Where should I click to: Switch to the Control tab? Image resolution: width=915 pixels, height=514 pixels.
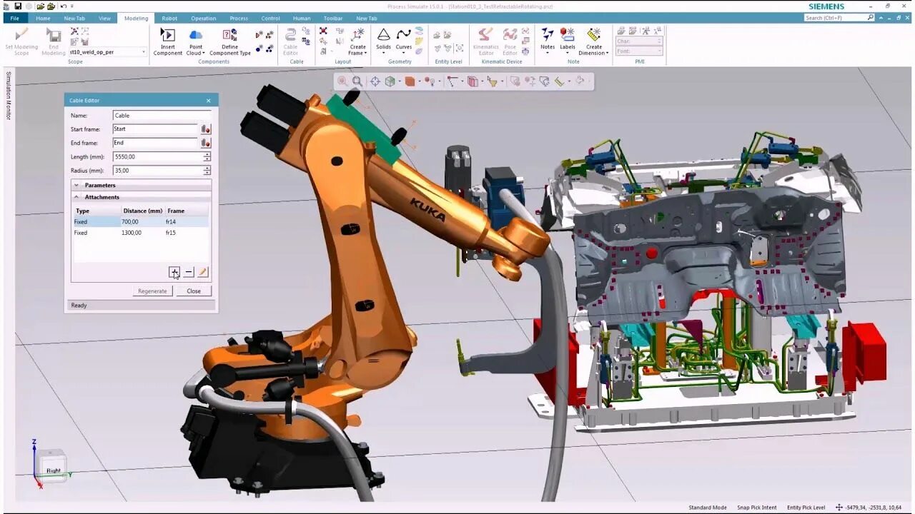tap(270, 18)
